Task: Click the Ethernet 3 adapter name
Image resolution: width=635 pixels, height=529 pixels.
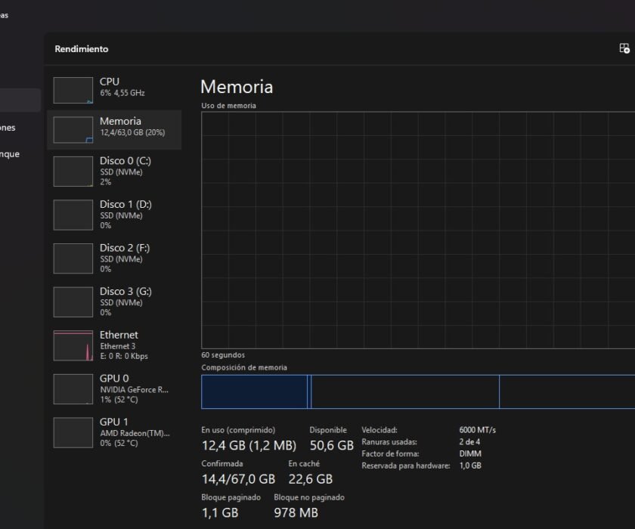Action: pyautogui.click(x=118, y=346)
